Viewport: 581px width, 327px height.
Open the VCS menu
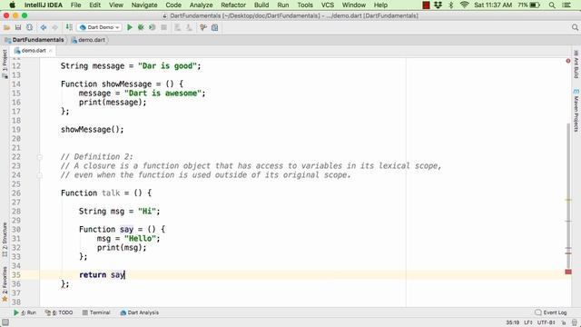pos(328,5)
